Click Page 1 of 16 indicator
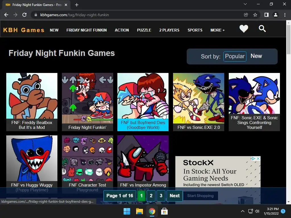The image size is (291, 218). [120, 196]
